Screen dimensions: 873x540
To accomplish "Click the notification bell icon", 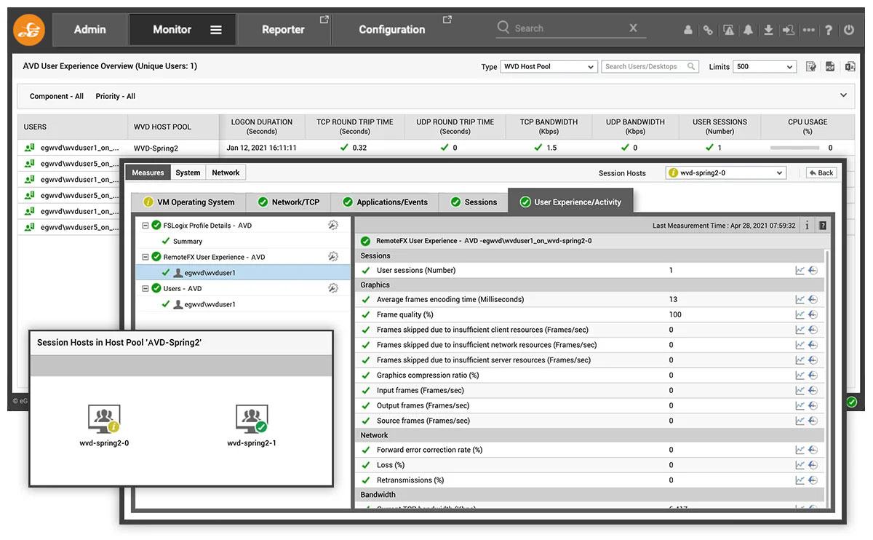I will [x=748, y=31].
